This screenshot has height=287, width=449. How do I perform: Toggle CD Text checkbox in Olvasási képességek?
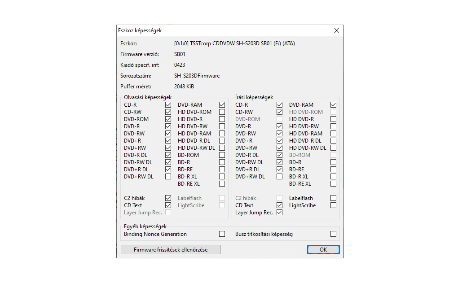(x=168, y=205)
